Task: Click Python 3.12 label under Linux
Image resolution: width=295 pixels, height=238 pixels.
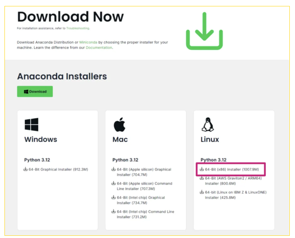Action: (x=213, y=160)
